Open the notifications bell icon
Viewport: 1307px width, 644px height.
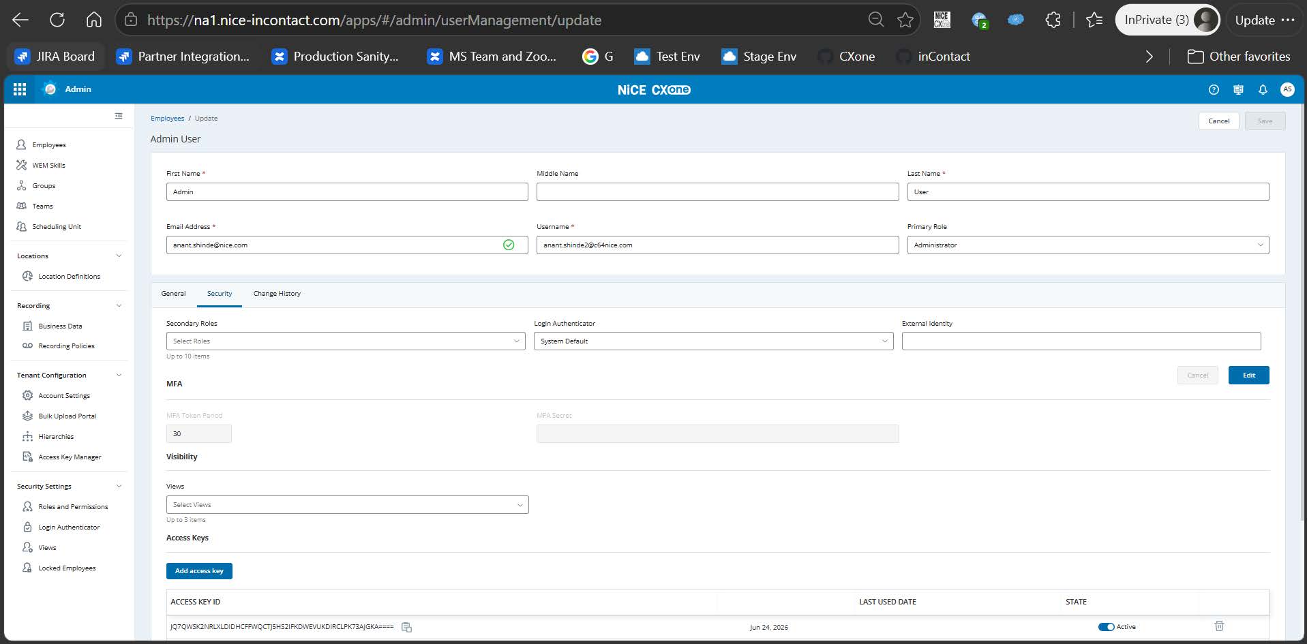(1263, 89)
